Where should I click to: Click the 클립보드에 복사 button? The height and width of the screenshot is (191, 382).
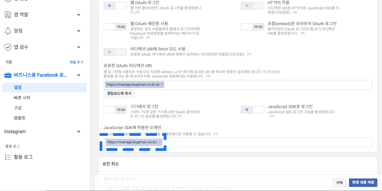pos(119,93)
